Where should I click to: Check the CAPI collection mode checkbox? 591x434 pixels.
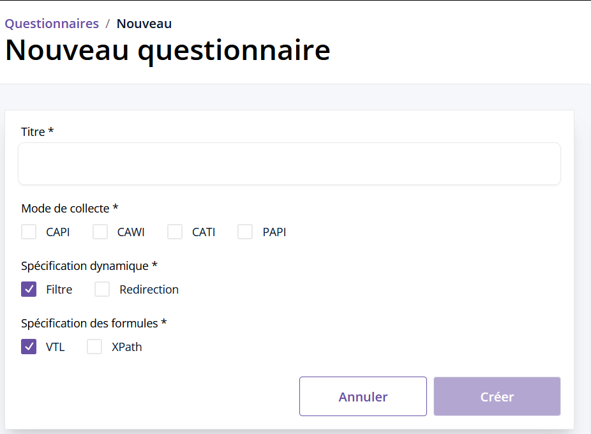pos(29,232)
